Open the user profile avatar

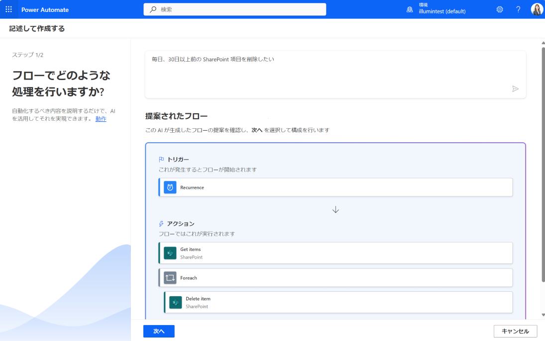point(537,9)
